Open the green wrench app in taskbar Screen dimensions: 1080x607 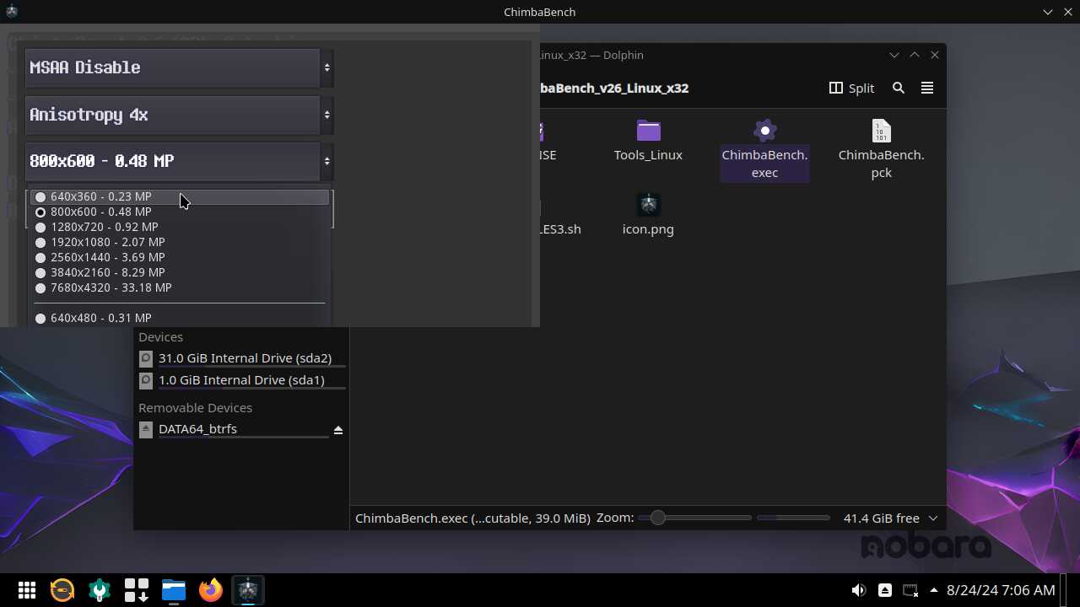tap(100, 590)
